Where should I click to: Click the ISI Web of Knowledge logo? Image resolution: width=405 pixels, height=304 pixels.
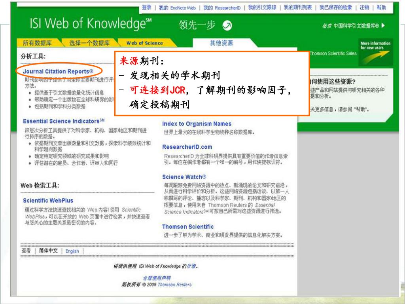coord(91,24)
